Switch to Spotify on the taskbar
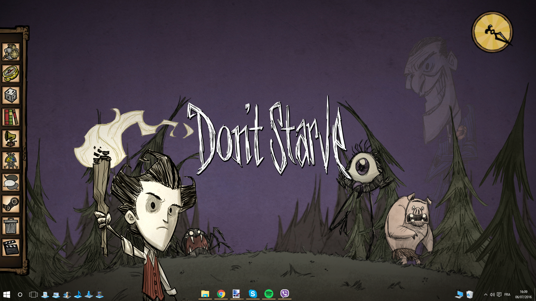 [269, 294]
